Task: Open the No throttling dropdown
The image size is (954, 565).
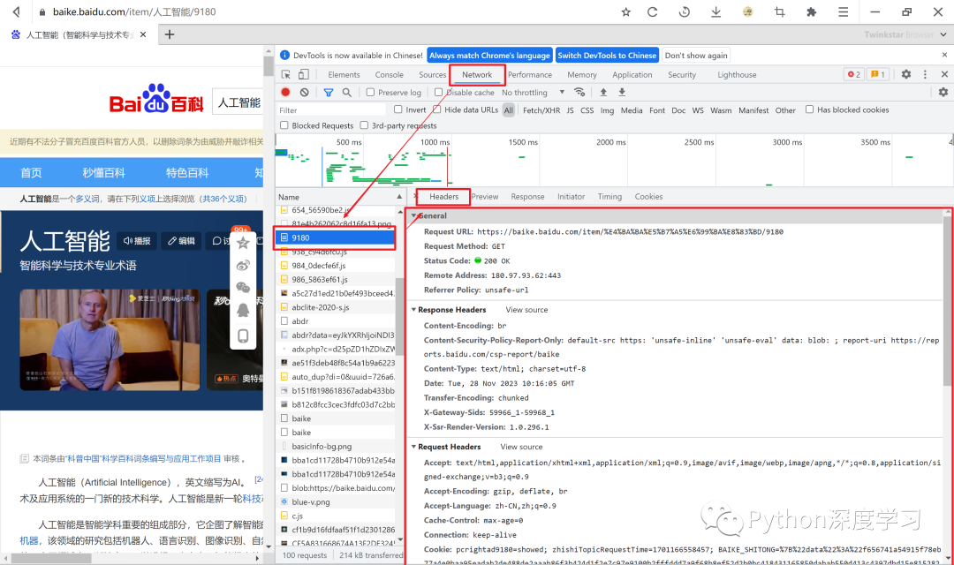Action: click(x=533, y=93)
